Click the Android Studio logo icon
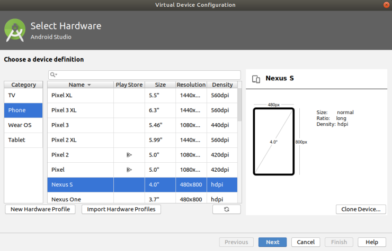Screen dimensions: 392x251 pos(15,30)
